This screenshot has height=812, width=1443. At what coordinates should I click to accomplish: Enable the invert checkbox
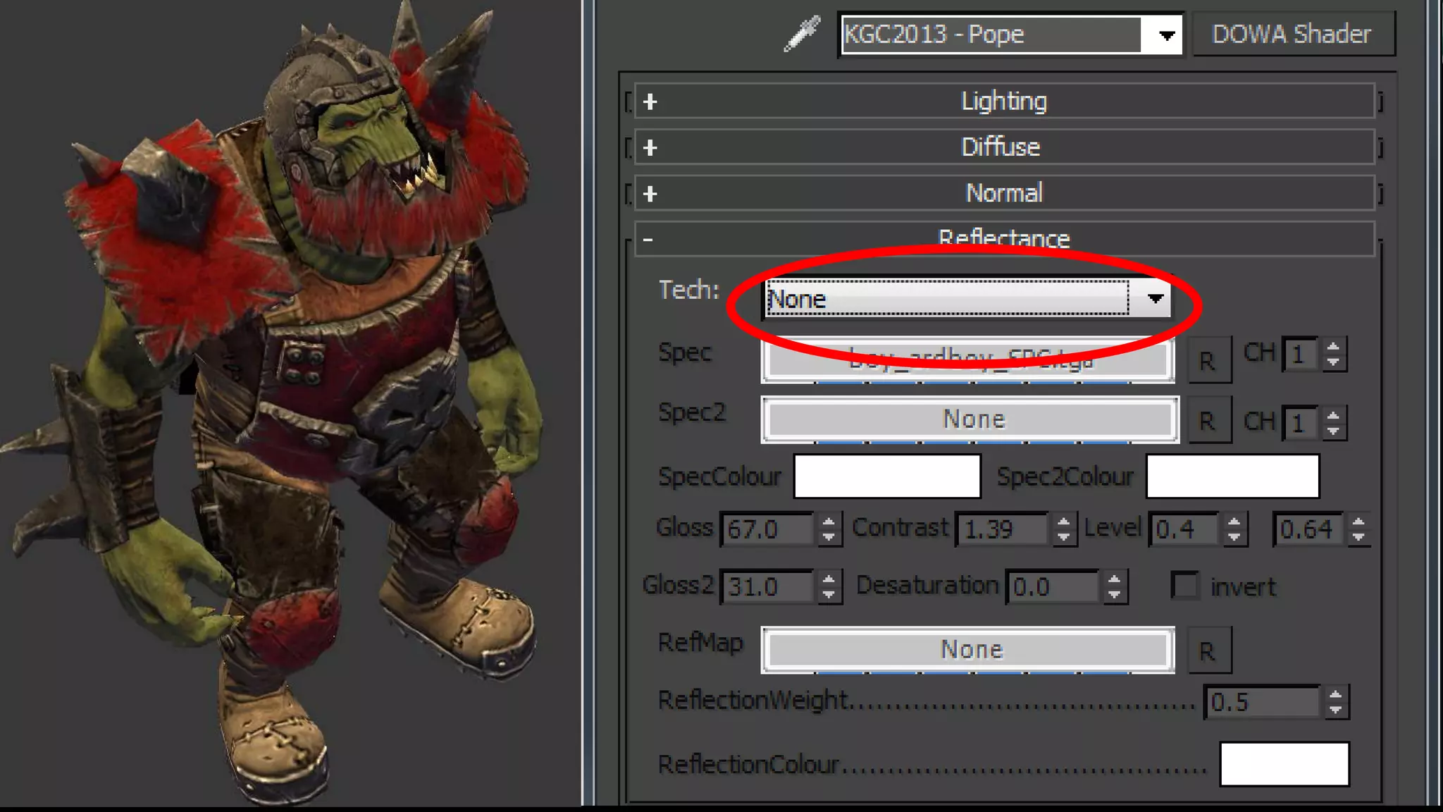coord(1185,586)
